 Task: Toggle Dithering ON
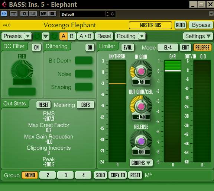(90, 48)
